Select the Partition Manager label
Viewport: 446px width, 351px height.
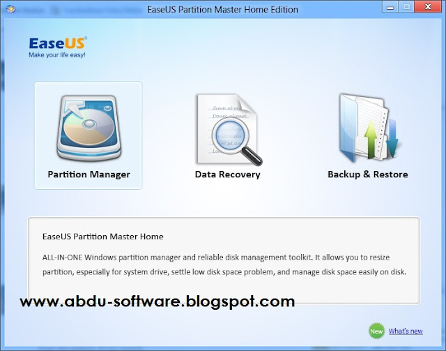(x=89, y=174)
